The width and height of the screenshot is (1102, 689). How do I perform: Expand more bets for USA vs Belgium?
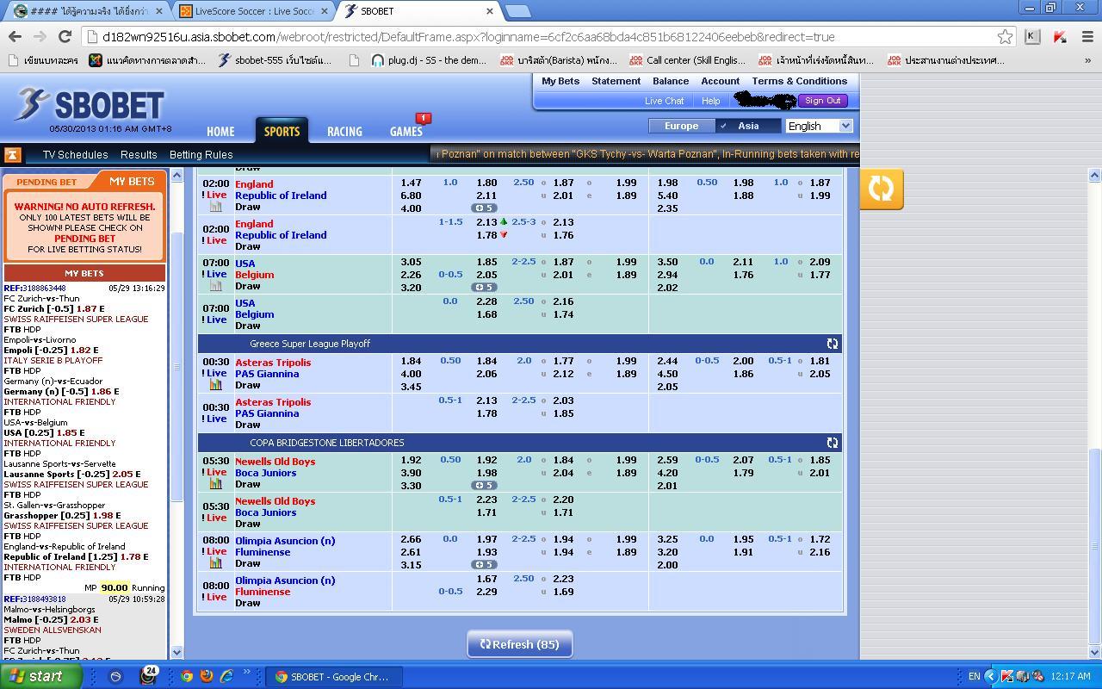(484, 288)
